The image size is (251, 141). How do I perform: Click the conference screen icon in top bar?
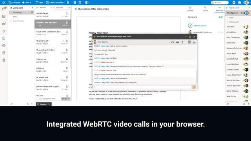click(240, 3)
